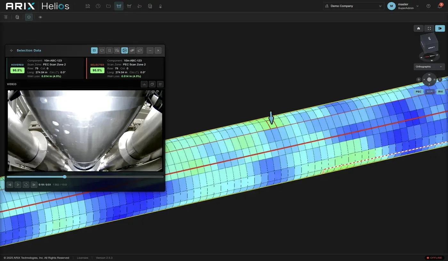
Task: Toggle the PEC data layer
Action: [419, 92]
